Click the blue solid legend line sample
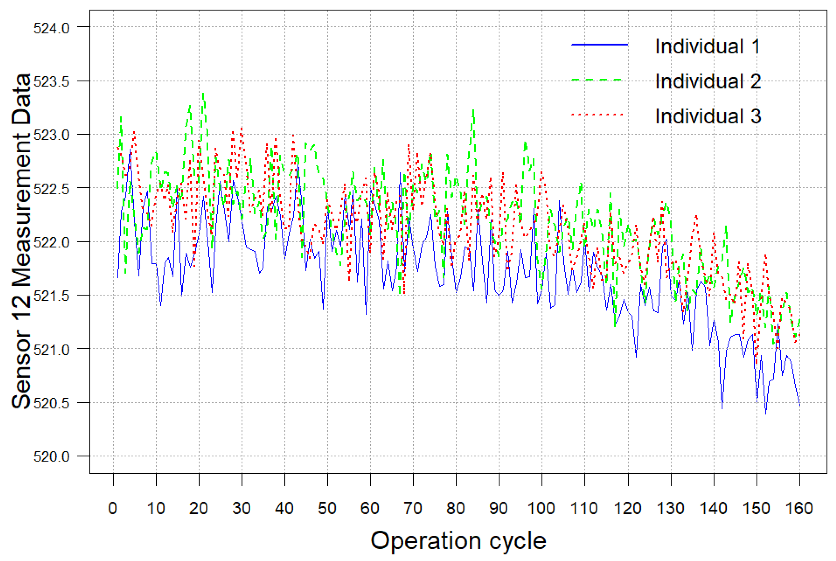This screenshot has width=836, height=561. coord(599,45)
